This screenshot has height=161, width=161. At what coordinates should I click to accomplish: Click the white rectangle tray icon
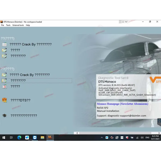pyautogui.click(x=122, y=138)
